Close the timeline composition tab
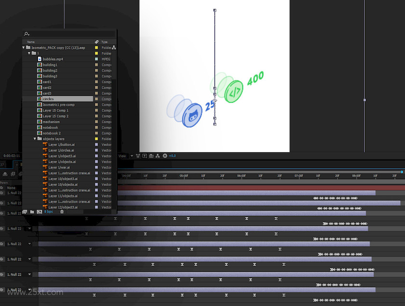 [17, 164]
